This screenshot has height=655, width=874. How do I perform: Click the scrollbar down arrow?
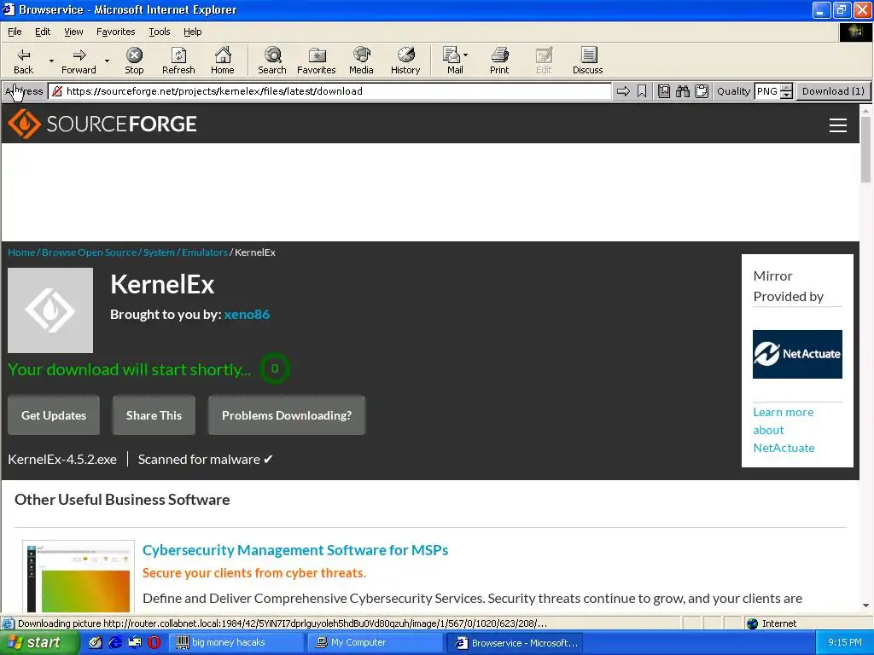tap(865, 606)
